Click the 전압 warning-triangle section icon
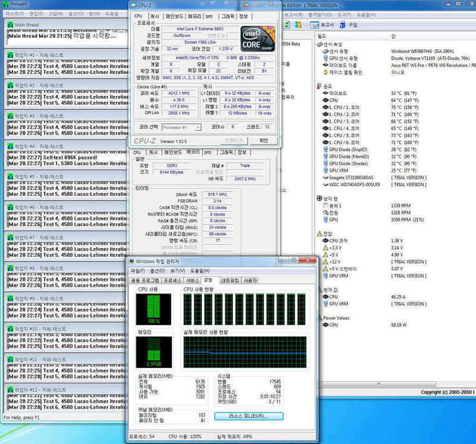This screenshot has width=476, height=444. pos(319,233)
